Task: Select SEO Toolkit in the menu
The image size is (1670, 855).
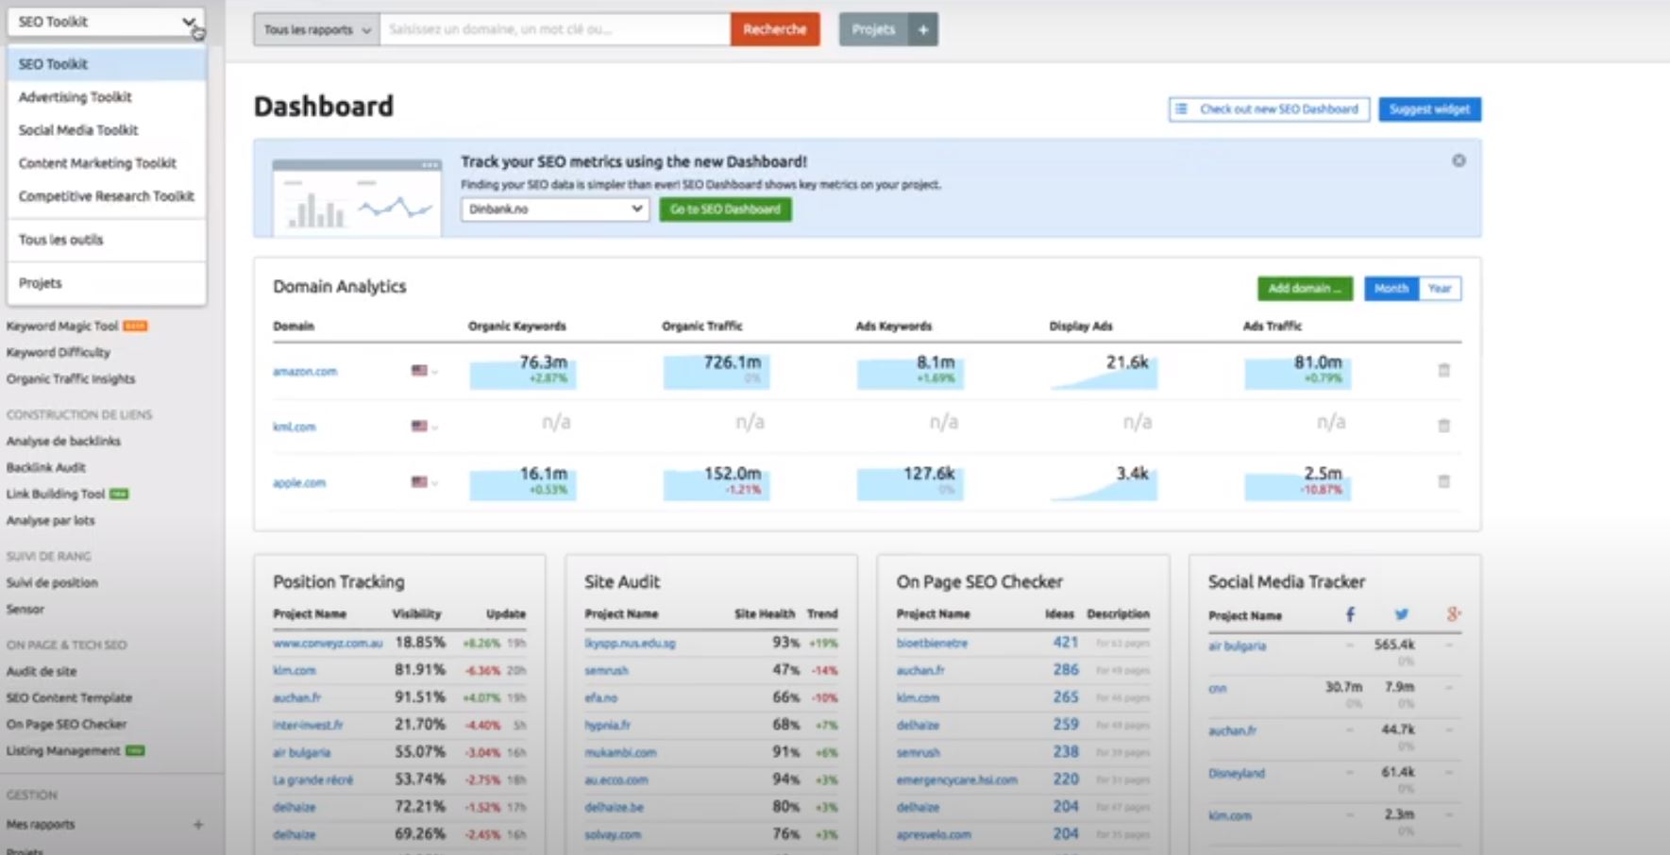Action: click(x=107, y=64)
